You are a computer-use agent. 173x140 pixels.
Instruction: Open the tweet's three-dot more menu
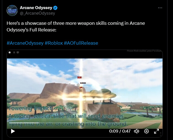pos(160,8)
